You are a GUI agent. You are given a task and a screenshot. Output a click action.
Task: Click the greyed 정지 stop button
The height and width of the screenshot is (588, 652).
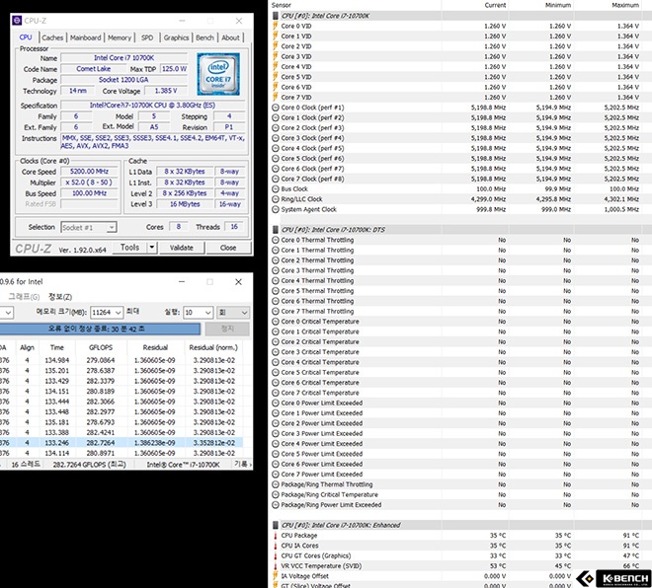click(x=227, y=329)
